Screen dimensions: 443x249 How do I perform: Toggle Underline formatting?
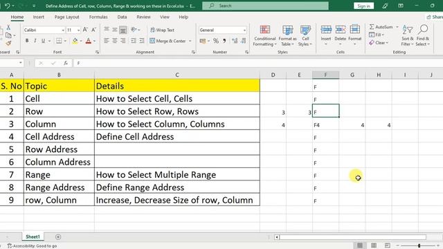click(43, 41)
